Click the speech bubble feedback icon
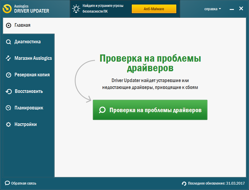The height and width of the screenshot is (190, 249). (x=7, y=183)
